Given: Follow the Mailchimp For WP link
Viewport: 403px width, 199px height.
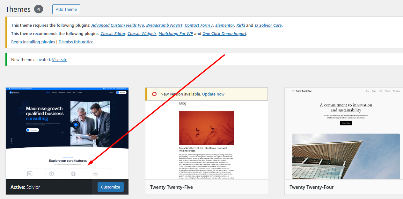Looking at the screenshot, I should tap(176, 33).
